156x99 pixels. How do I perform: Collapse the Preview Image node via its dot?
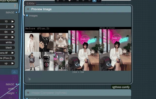tap(28, 9)
